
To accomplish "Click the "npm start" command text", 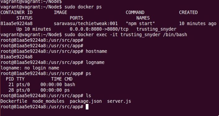I will pyautogui.click(x=140, y=24).
